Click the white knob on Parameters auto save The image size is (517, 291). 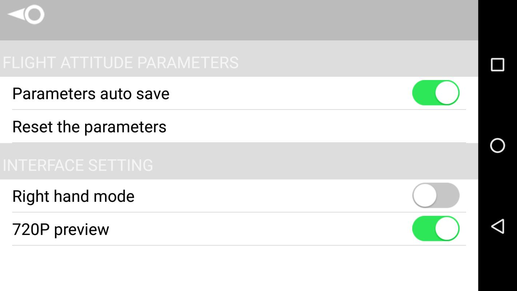447,93
